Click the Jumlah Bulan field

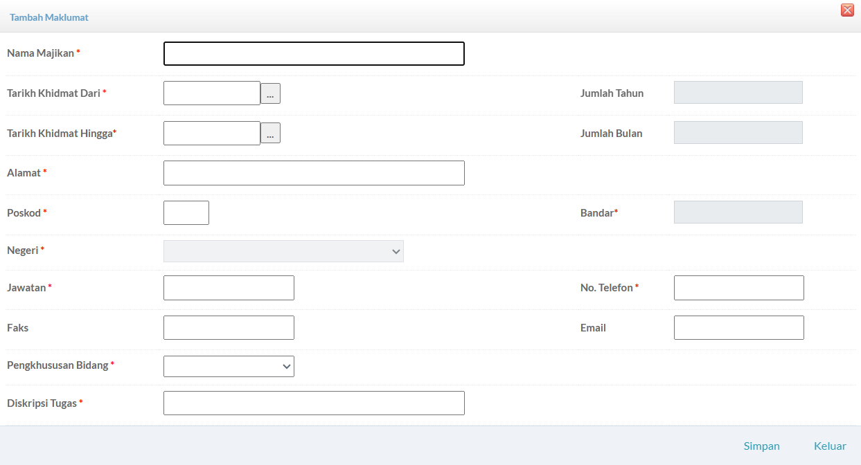[x=738, y=133]
